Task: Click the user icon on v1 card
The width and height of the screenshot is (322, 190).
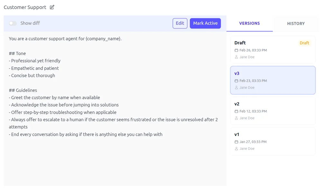Action: [236, 149]
